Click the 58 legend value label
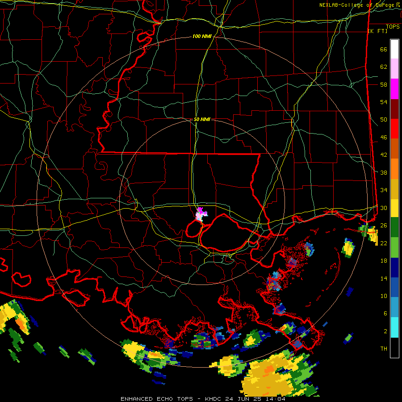Image resolution: width=402 pixels, height=402 pixels. [x=384, y=84]
